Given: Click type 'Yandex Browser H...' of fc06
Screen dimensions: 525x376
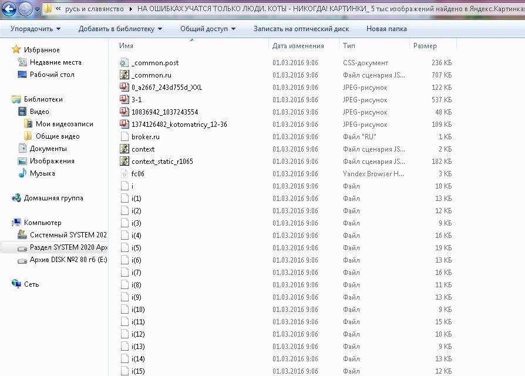Looking at the screenshot, I should 373,173.
